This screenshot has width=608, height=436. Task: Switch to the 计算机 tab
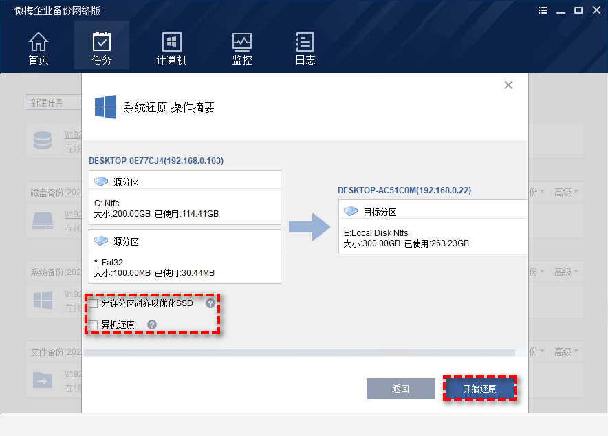171,48
